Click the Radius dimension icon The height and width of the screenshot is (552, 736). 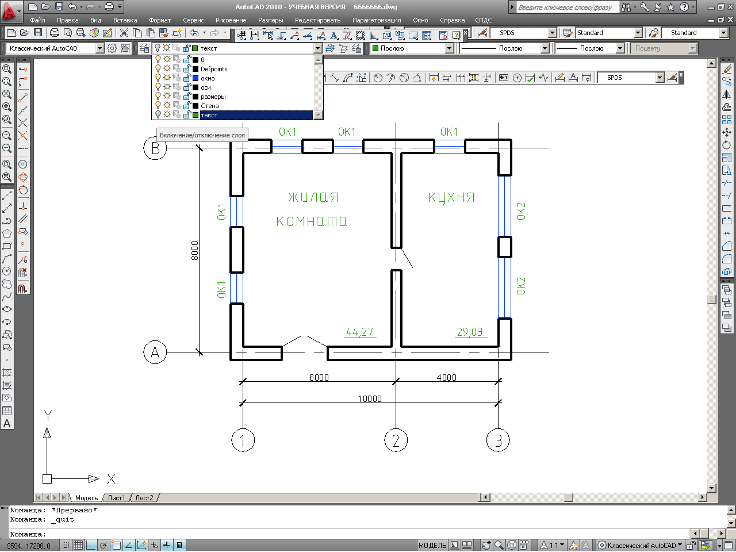pyautogui.click(x=378, y=78)
